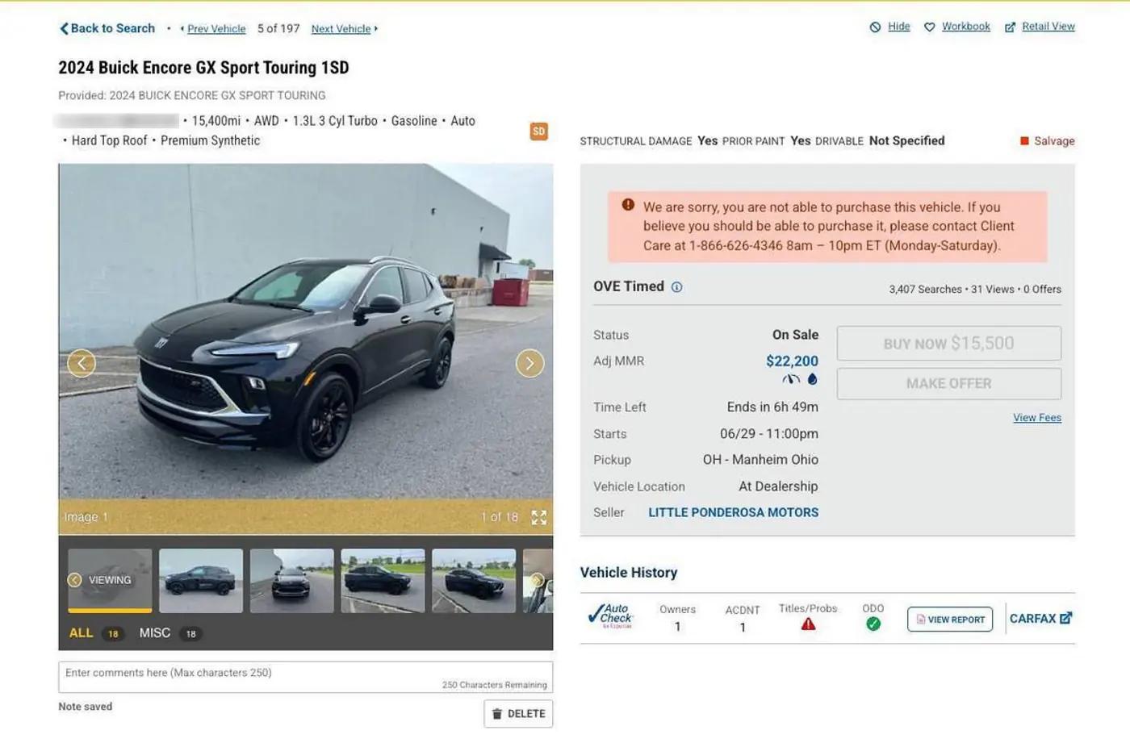Screen dimensions: 1130x747
Task: Click the View Report button
Action: (x=950, y=620)
